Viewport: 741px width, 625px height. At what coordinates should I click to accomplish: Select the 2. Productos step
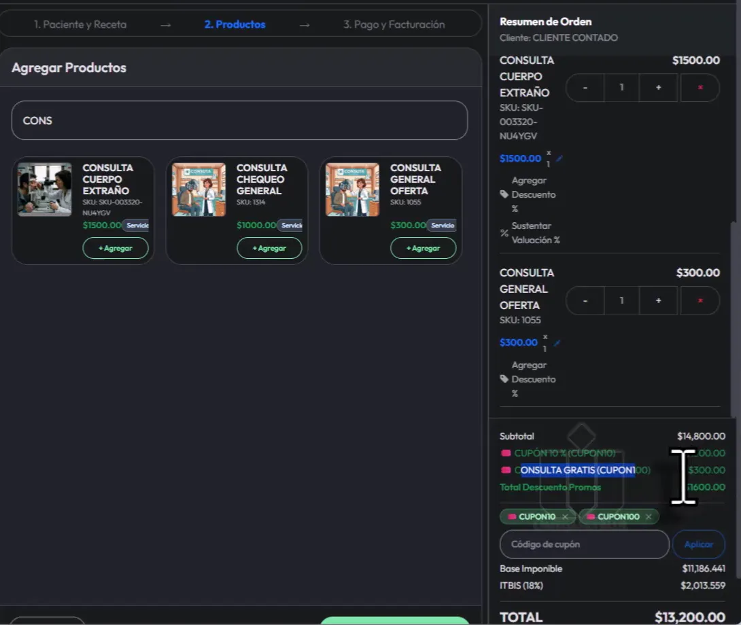point(235,24)
